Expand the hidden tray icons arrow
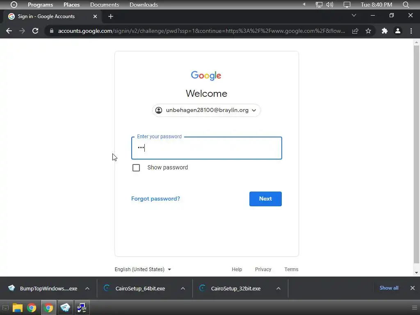Image resolution: width=420 pixels, height=315 pixels. [304, 4]
